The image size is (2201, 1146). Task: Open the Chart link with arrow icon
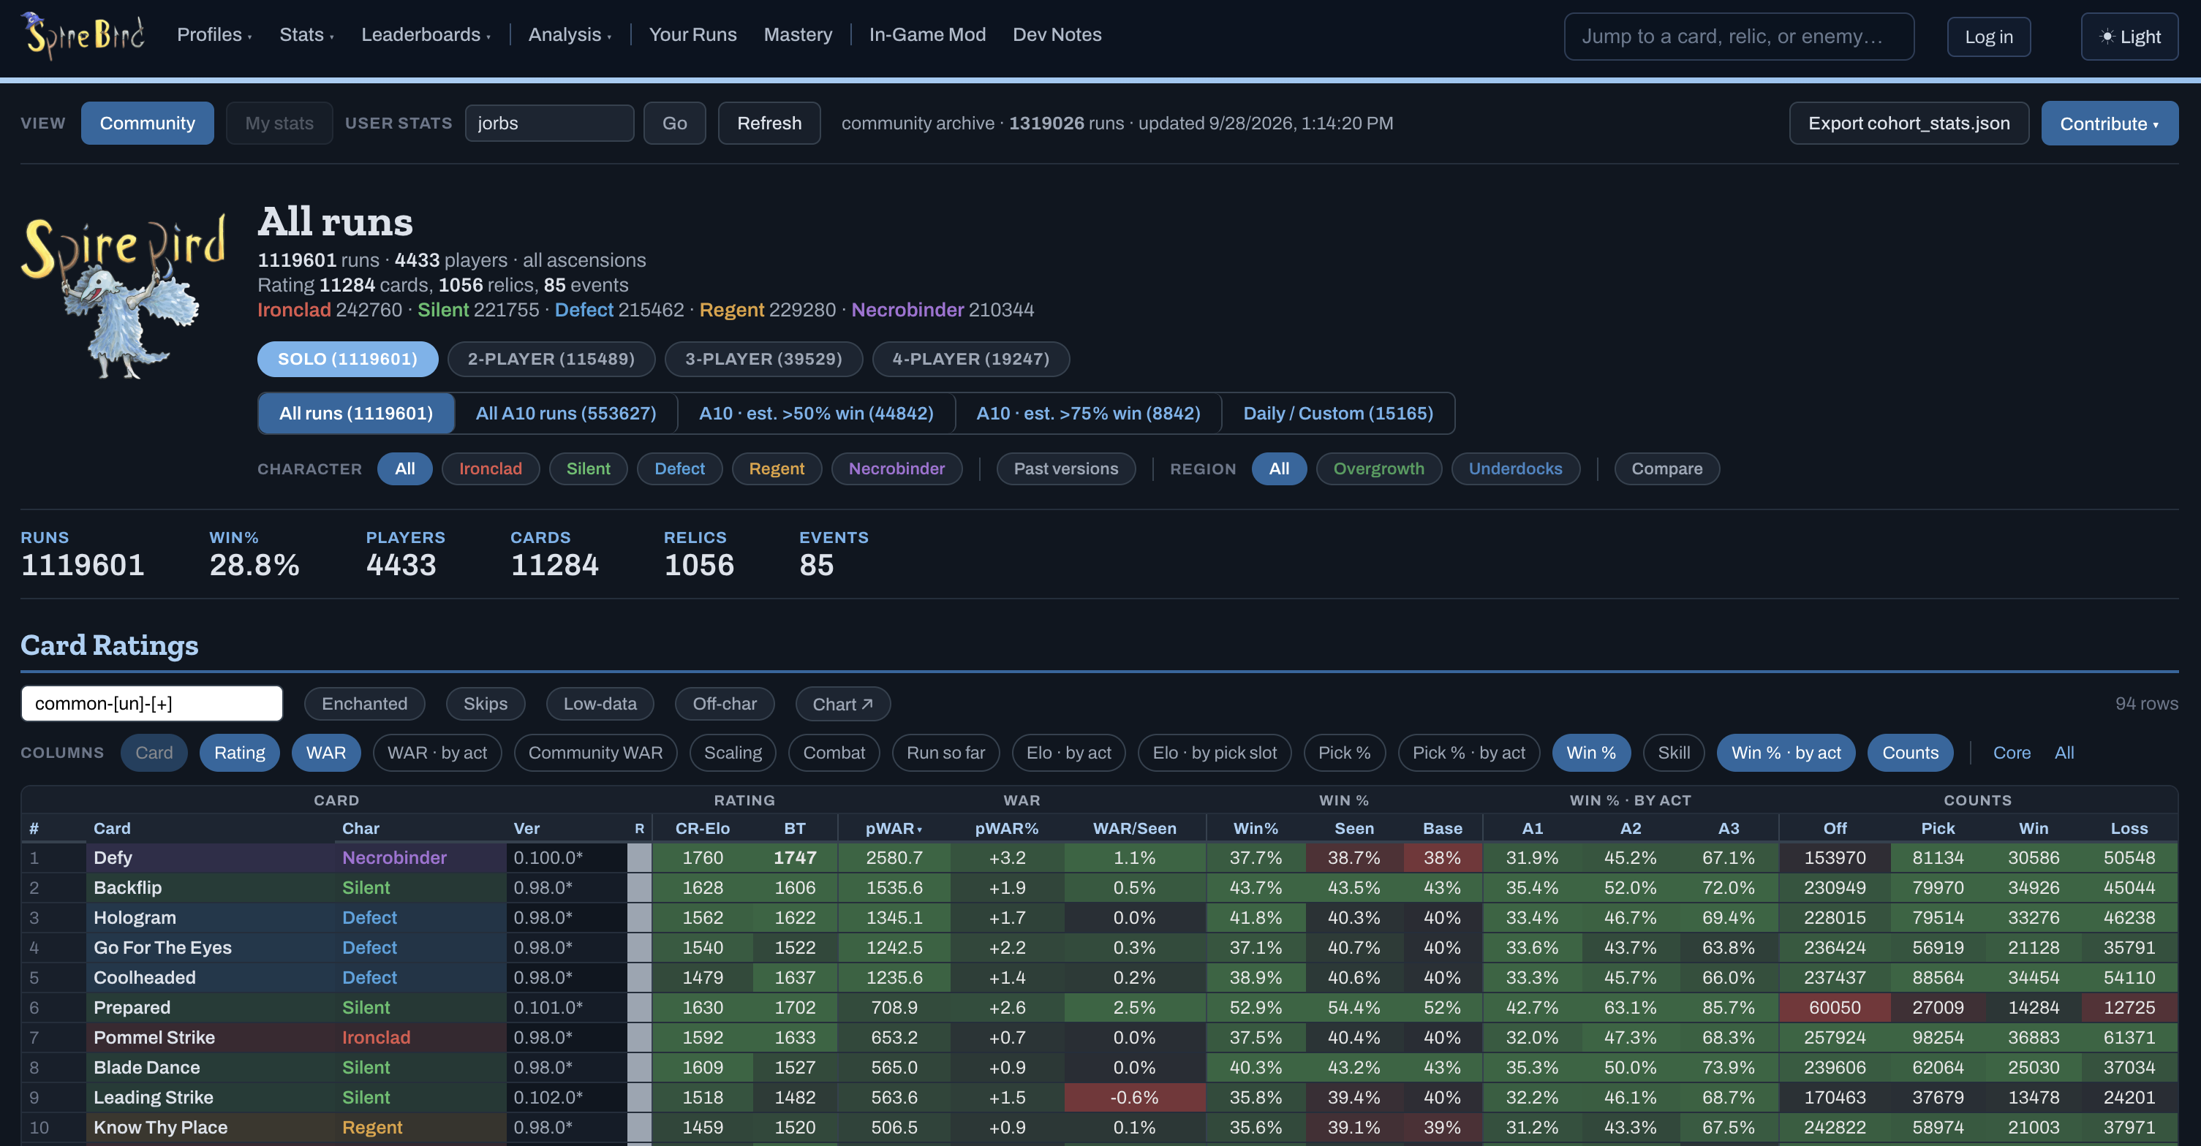[842, 704]
